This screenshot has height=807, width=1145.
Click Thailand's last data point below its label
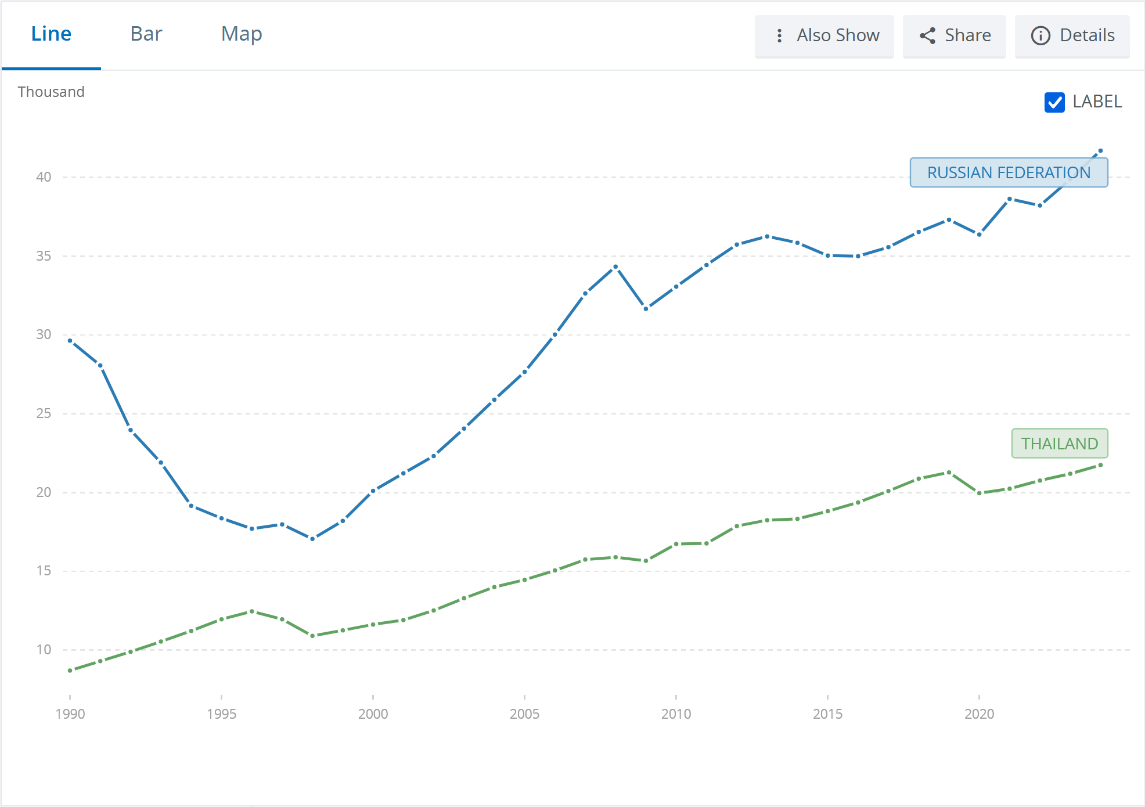tap(1100, 465)
